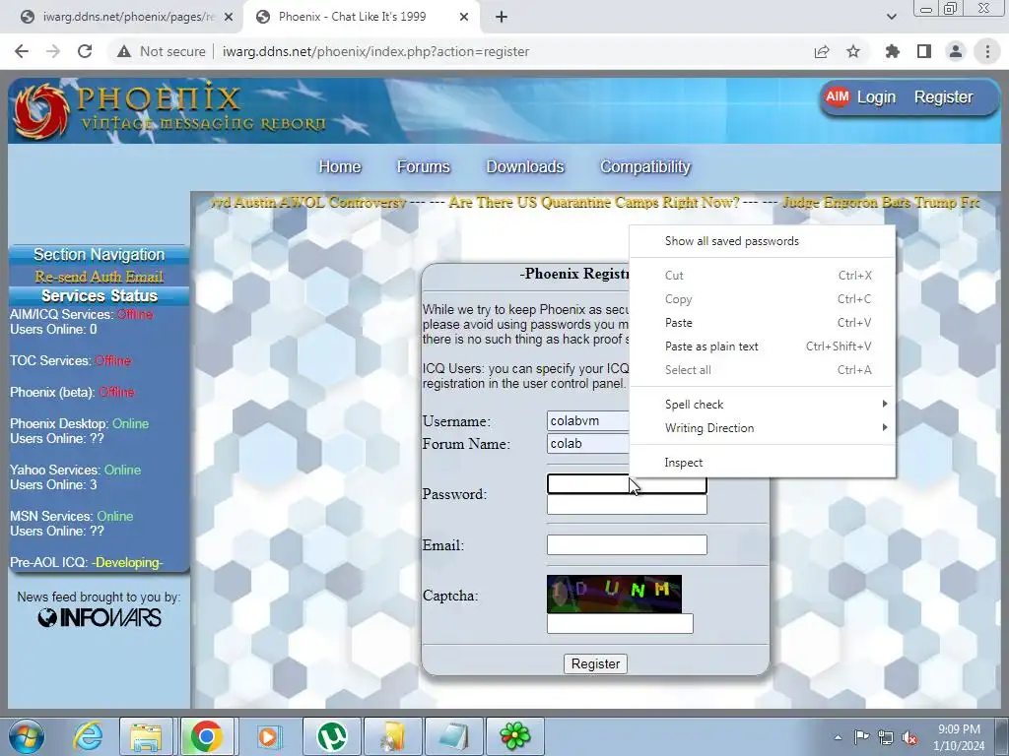Open a new browser tab
Screen dimensions: 1009x756
coord(502,17)
